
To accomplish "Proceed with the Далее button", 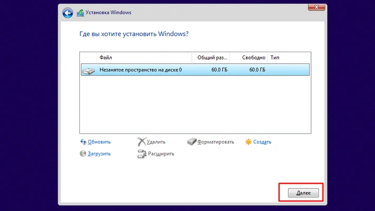I will pyautogui.click(x=303, y=193).
